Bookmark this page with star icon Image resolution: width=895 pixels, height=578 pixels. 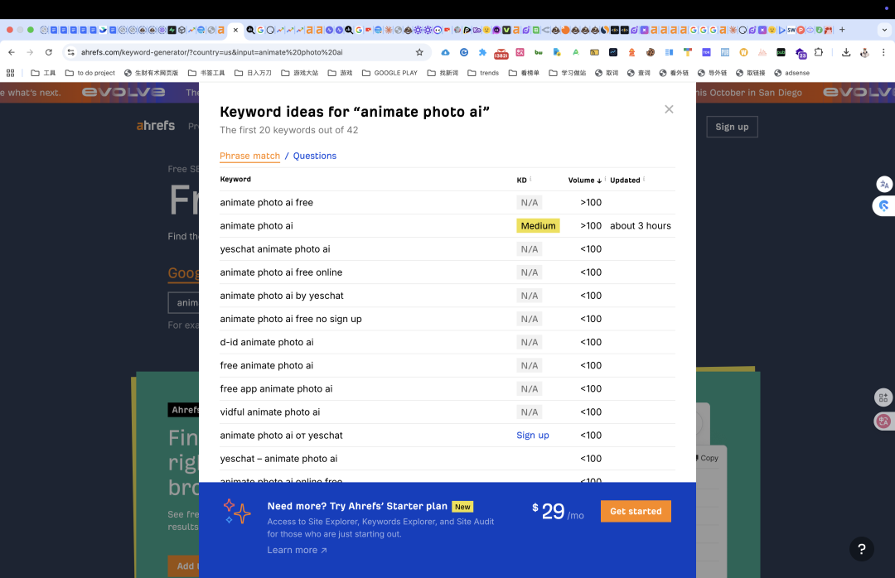click(419, 52)
